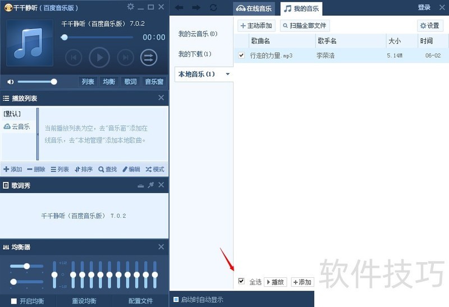Open the player settings gear icon
The width and height of the screenshot is (449, 307).
tap(131, 7)
